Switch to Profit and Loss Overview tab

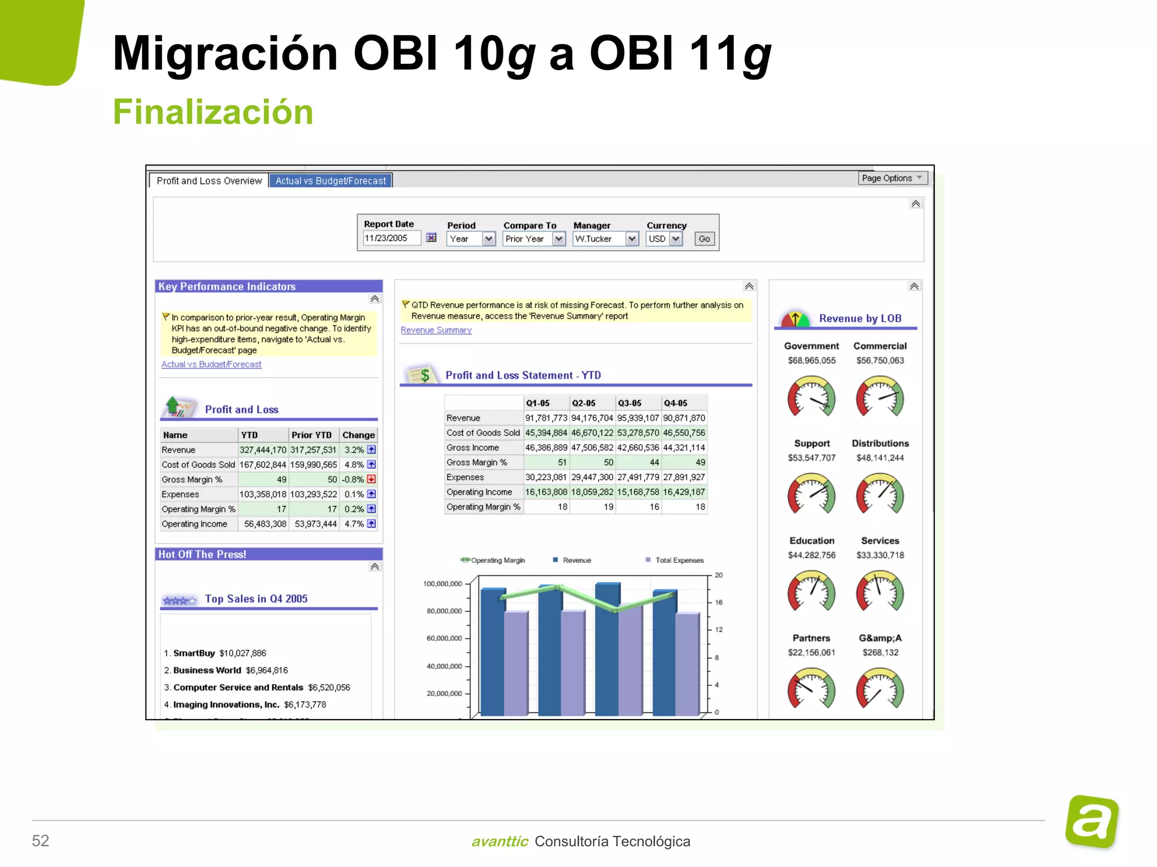coord(209,181)
